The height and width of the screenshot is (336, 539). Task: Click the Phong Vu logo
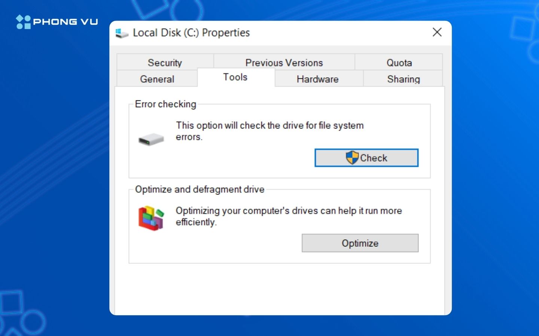57,22
